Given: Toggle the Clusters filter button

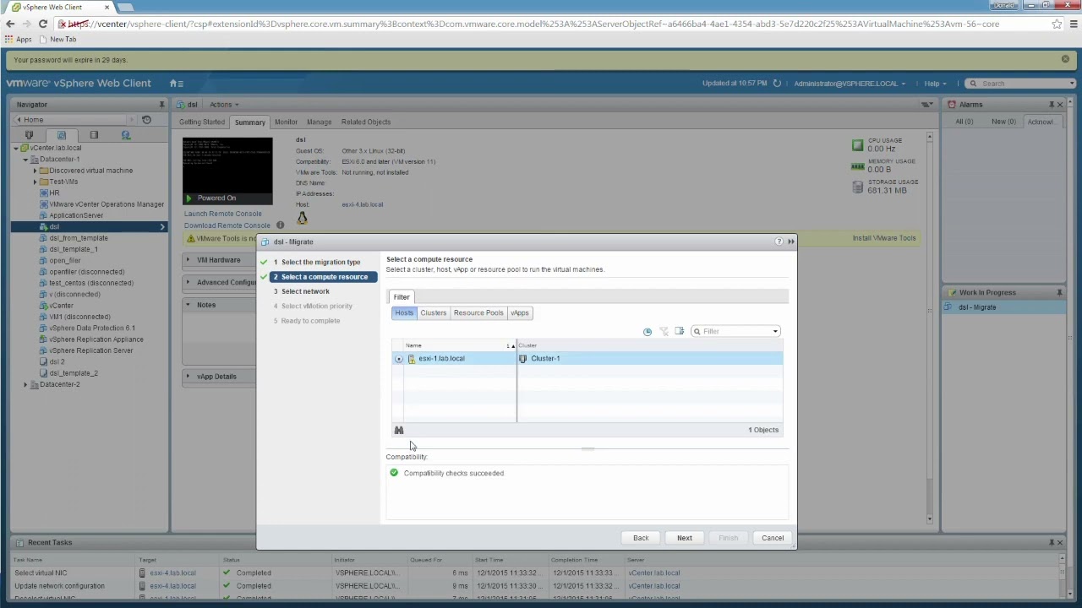Looking at the screenshot, I should (x=434, y=312).
